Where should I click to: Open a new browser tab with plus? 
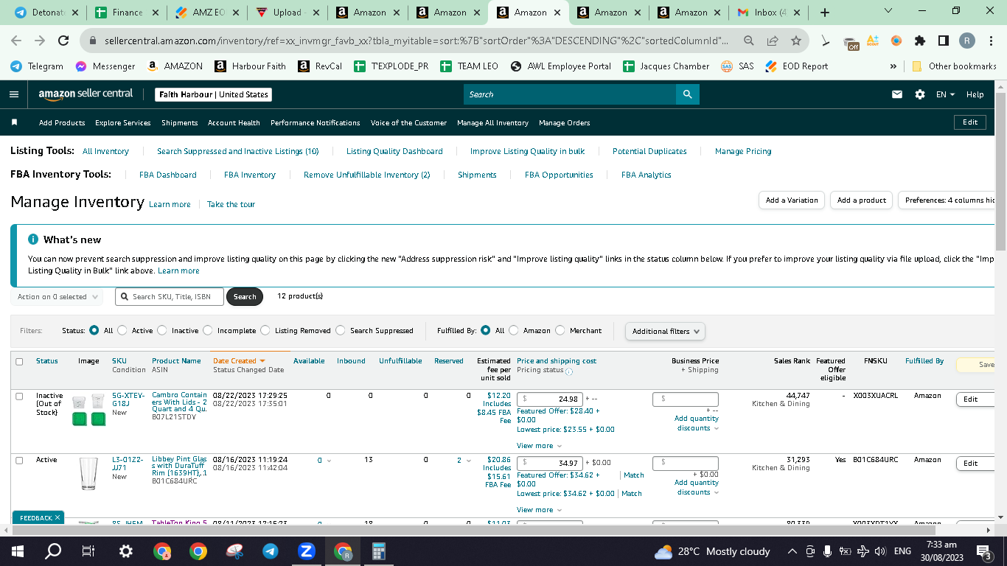[x=825, y=13]
